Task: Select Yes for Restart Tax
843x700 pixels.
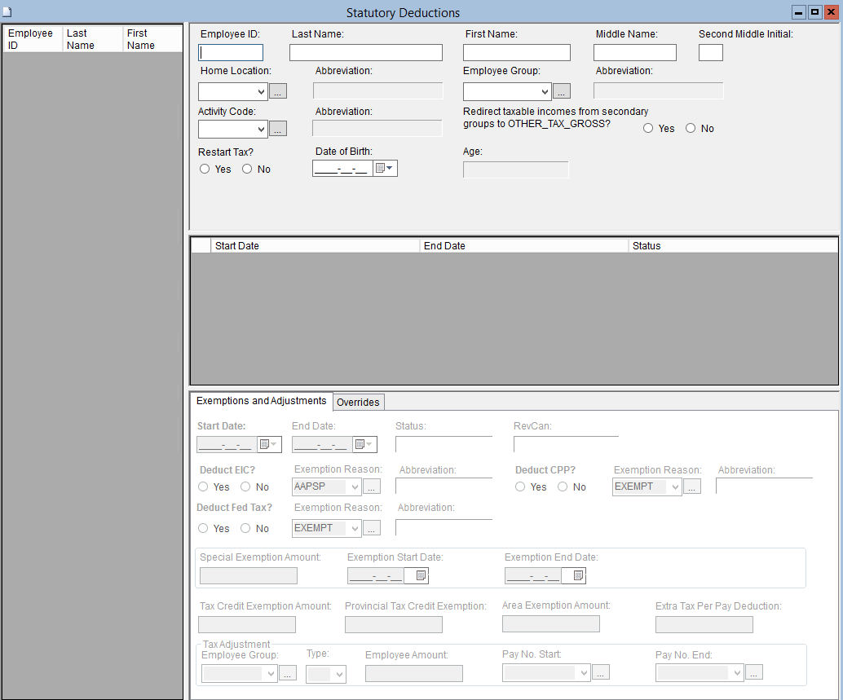Action: tap(205, 169)
